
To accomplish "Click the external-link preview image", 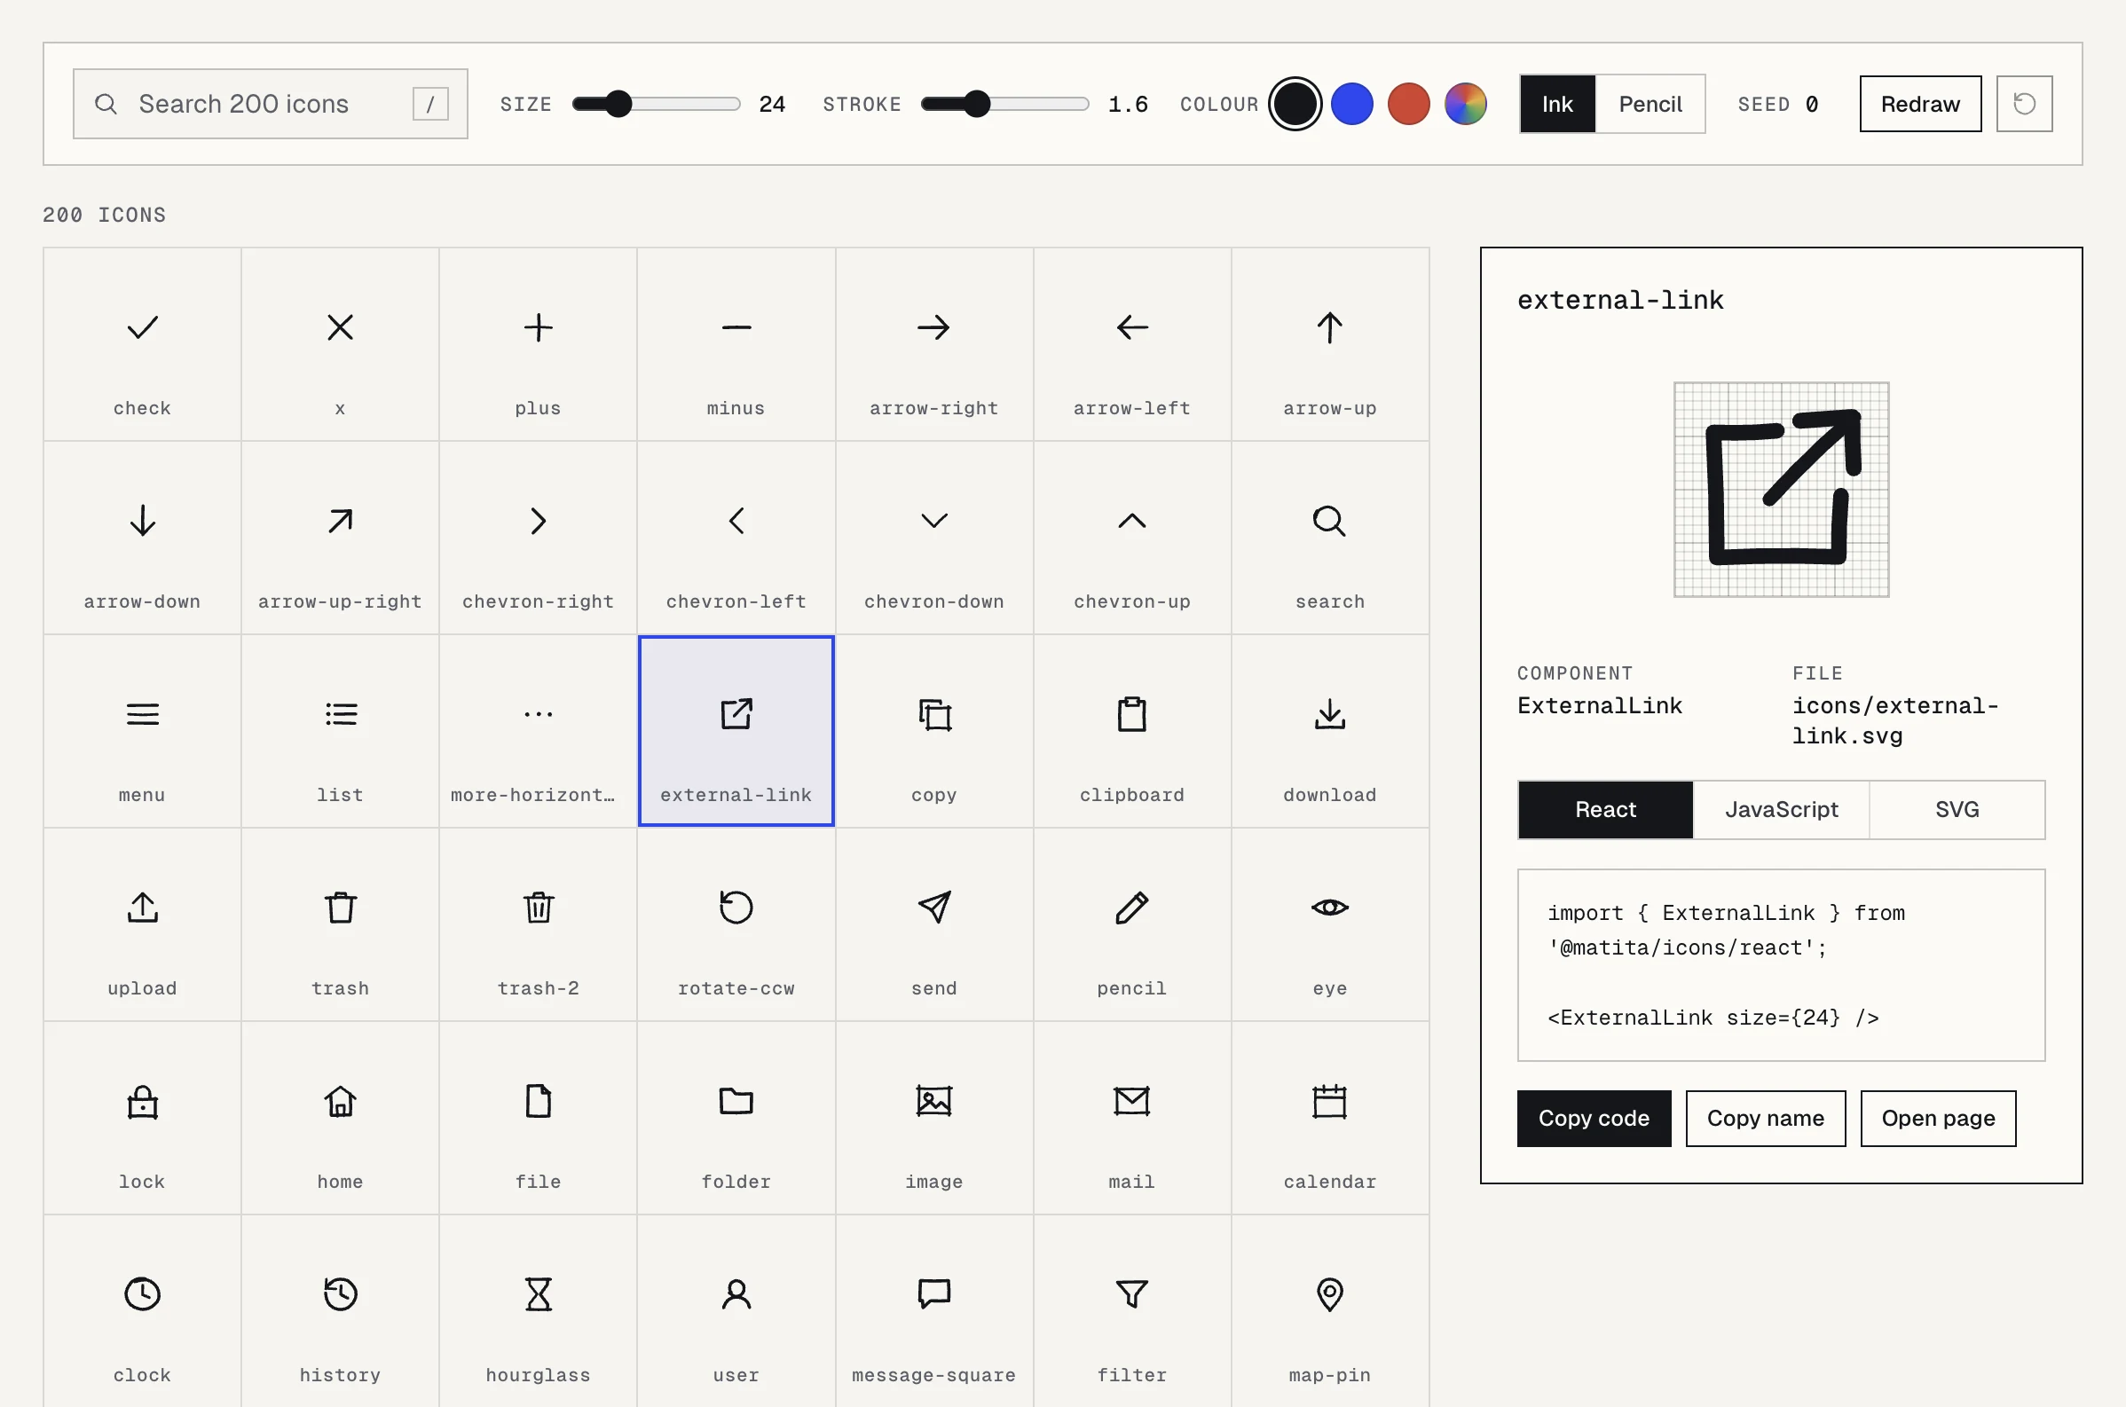I will tap(1782, 489).
